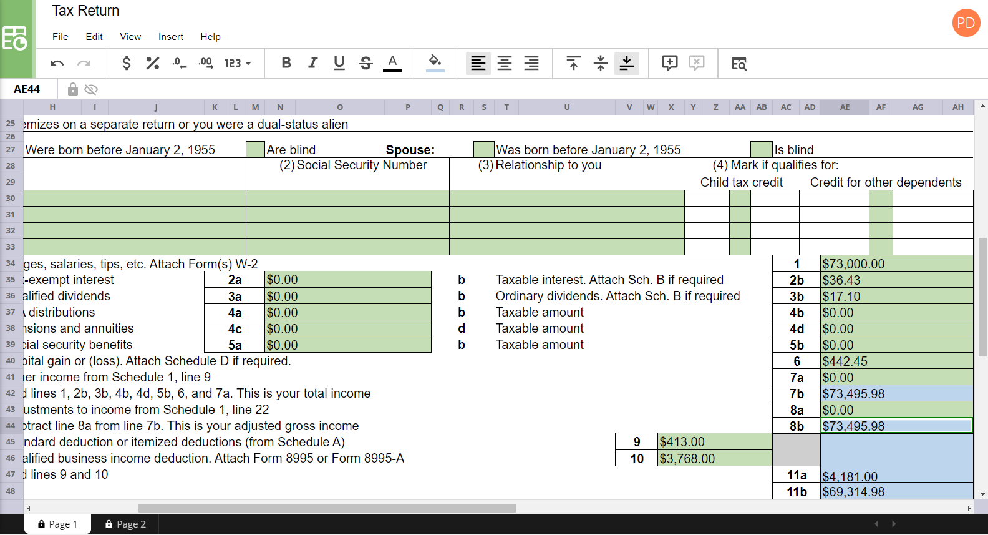Image resolution: width=988 pixels, height=535 pixels.
Task: Select cell containing $73,000.00 wages
Action: pyautogui.click(x=897, y=263)
